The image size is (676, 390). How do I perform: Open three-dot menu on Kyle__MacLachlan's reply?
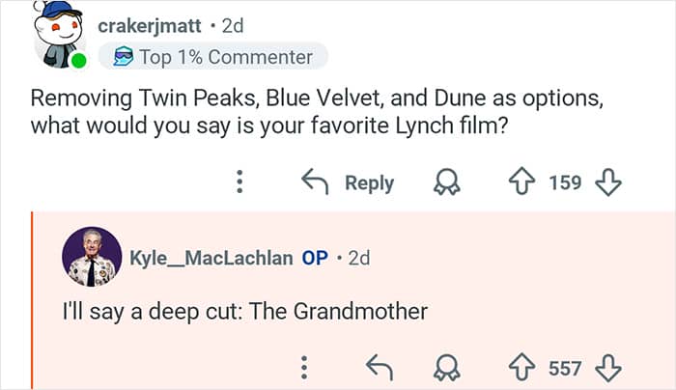(x=304, y=368)
